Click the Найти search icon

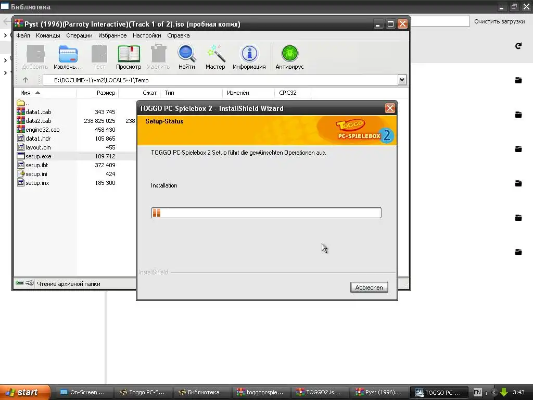tap(187, 57)
